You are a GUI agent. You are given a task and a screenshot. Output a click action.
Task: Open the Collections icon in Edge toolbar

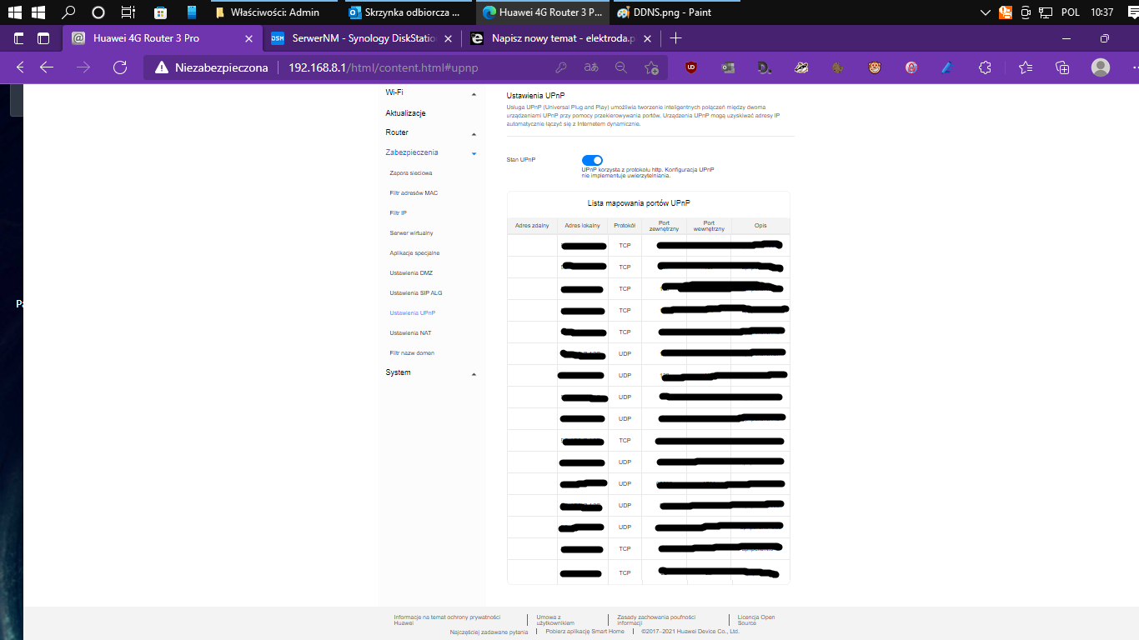(1062, 67)
